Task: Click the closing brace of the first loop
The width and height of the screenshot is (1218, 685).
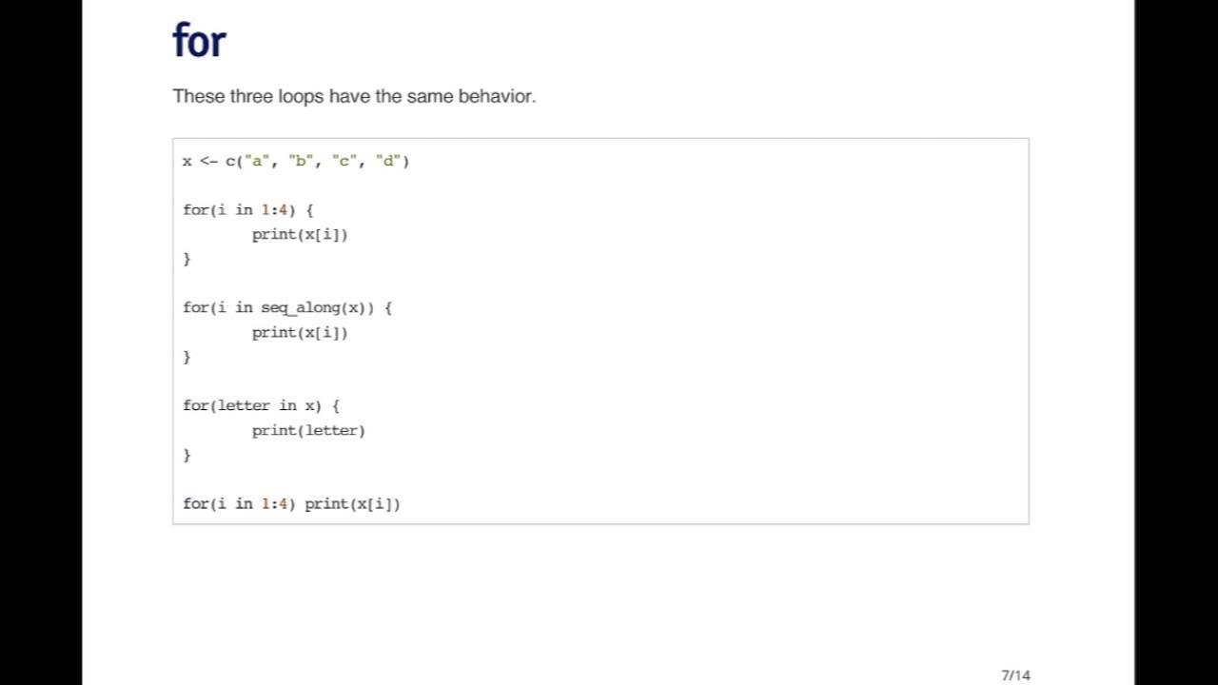Action: [x=187, y=259]
